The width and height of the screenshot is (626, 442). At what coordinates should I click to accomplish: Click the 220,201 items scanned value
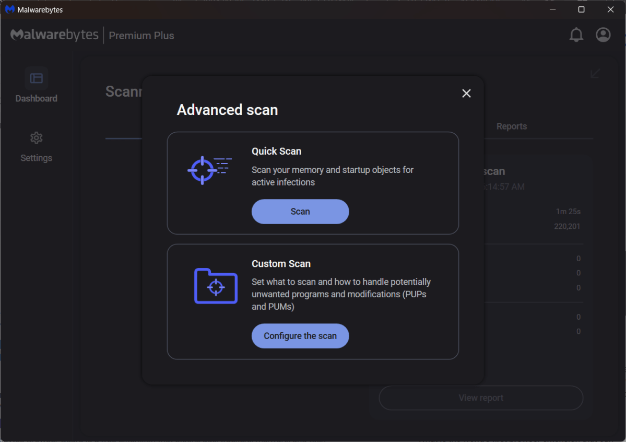(x=567, y=226)
